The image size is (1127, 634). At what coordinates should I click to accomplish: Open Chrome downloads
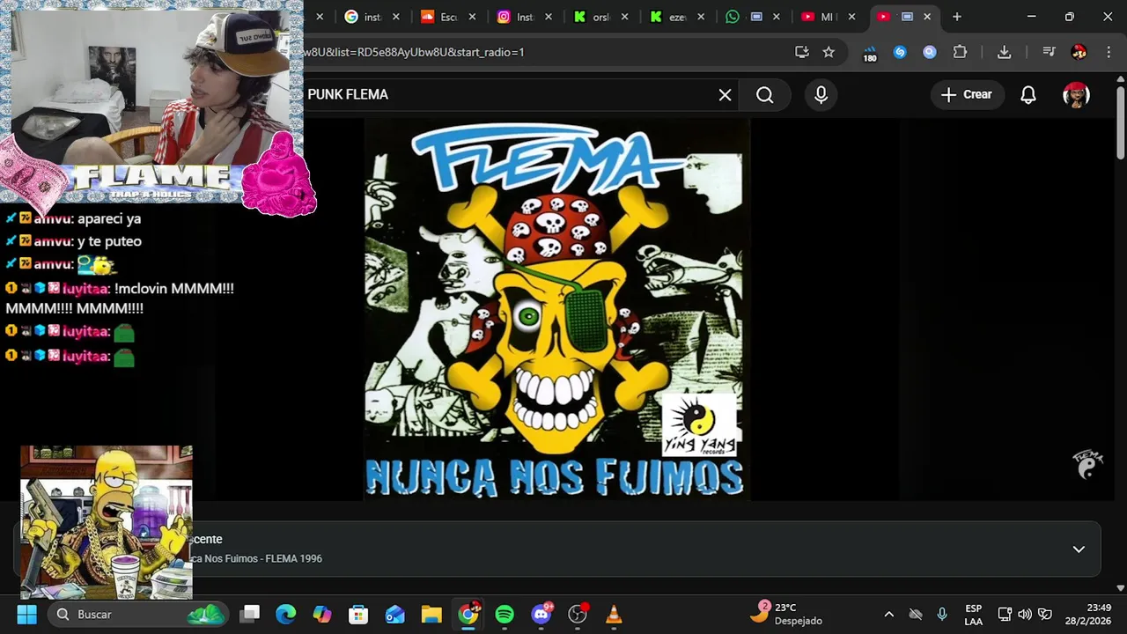(1004, 52)
